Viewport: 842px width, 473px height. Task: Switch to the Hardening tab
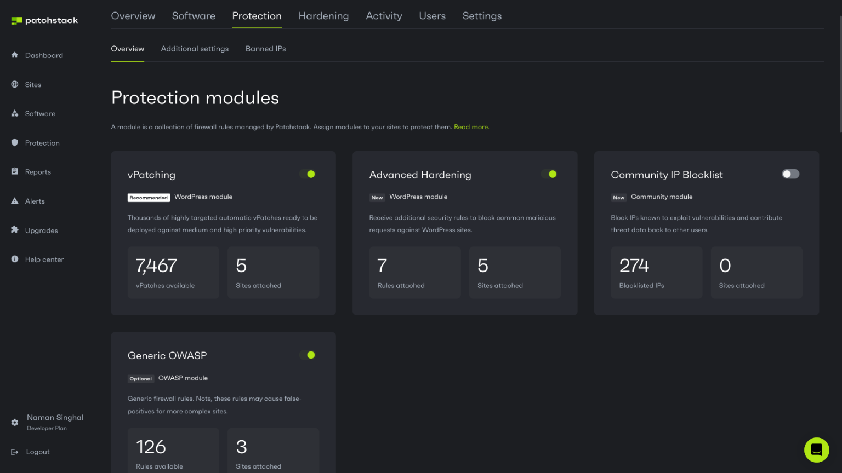coord(323,16)
